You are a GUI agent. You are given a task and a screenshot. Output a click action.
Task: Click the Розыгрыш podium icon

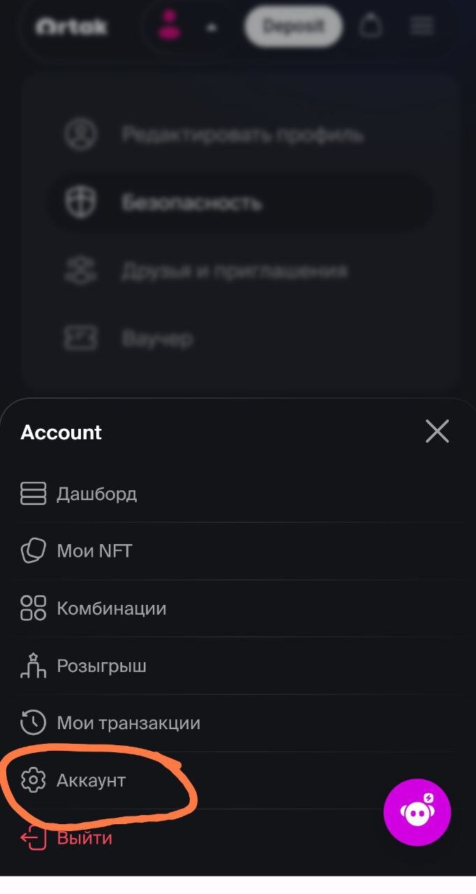click(x=33, y=666)
